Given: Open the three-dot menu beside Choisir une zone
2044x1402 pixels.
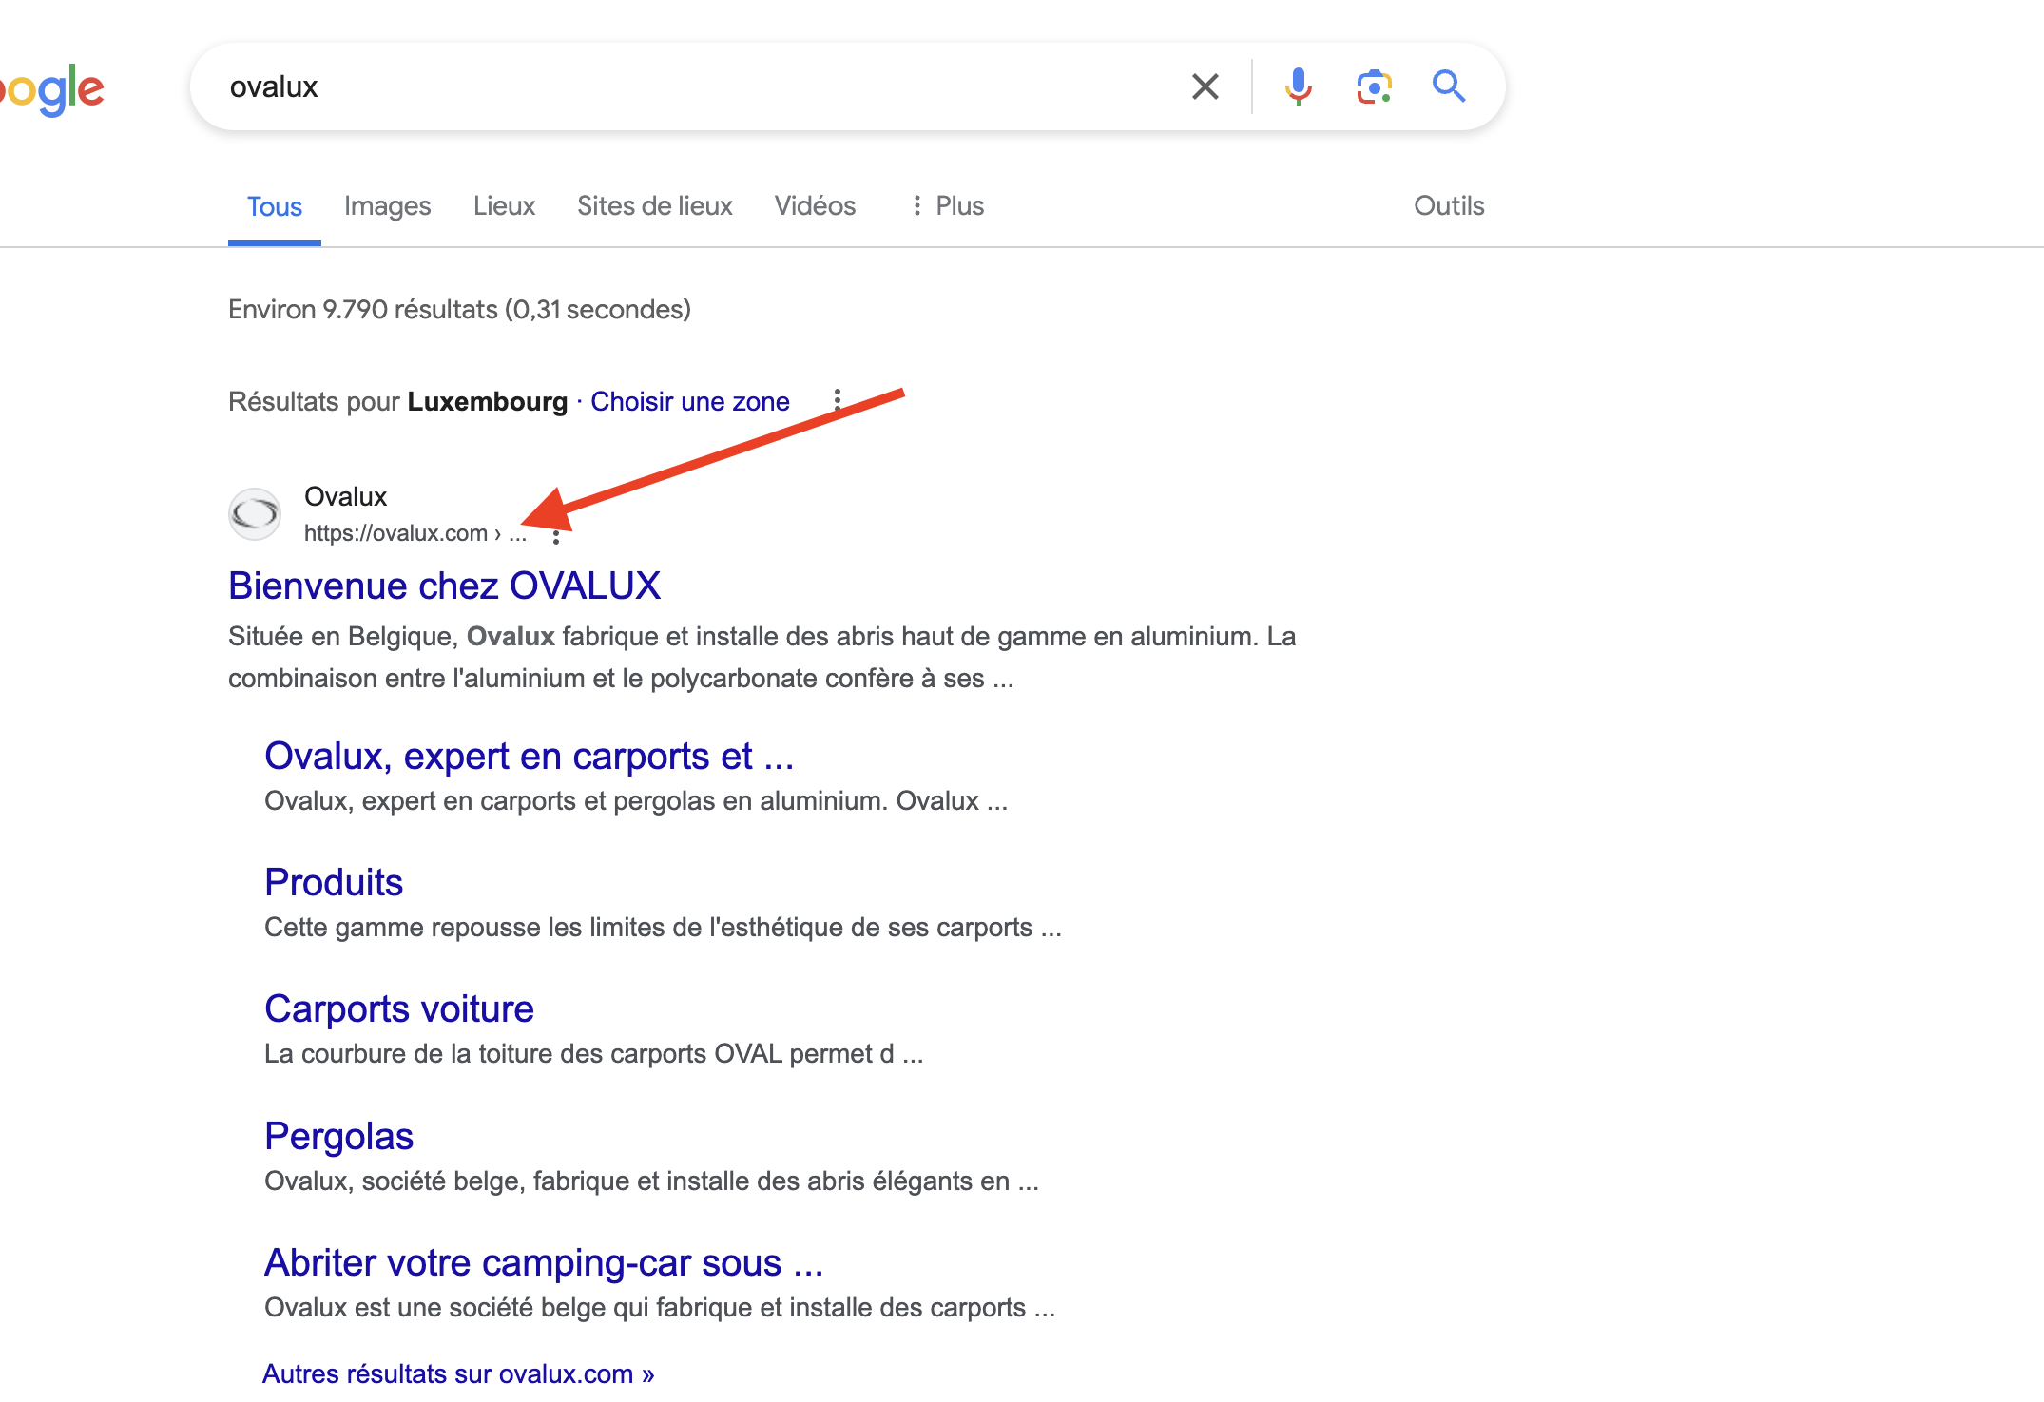Looking at the screenshot, I should [x=838, y=400].
